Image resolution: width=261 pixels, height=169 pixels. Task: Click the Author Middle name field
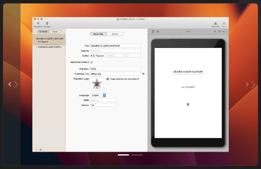pos(115,56)
